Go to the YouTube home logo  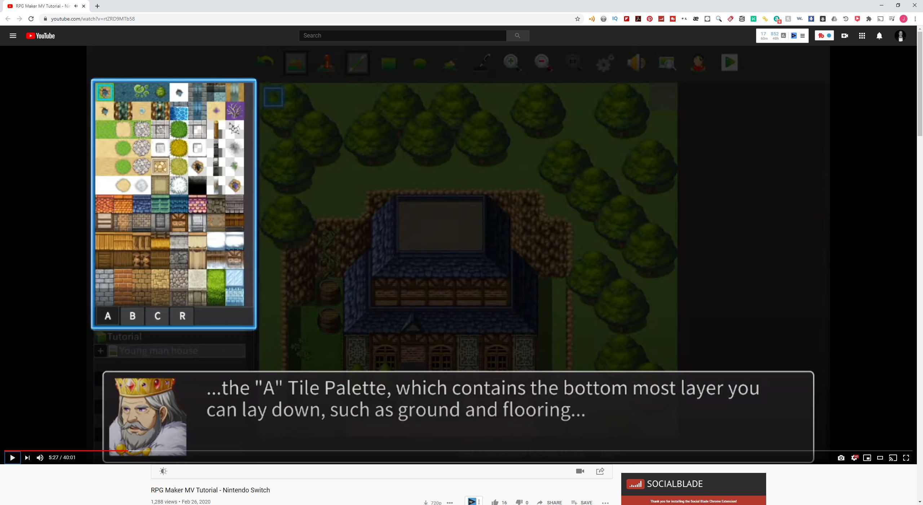pos(40,36)
